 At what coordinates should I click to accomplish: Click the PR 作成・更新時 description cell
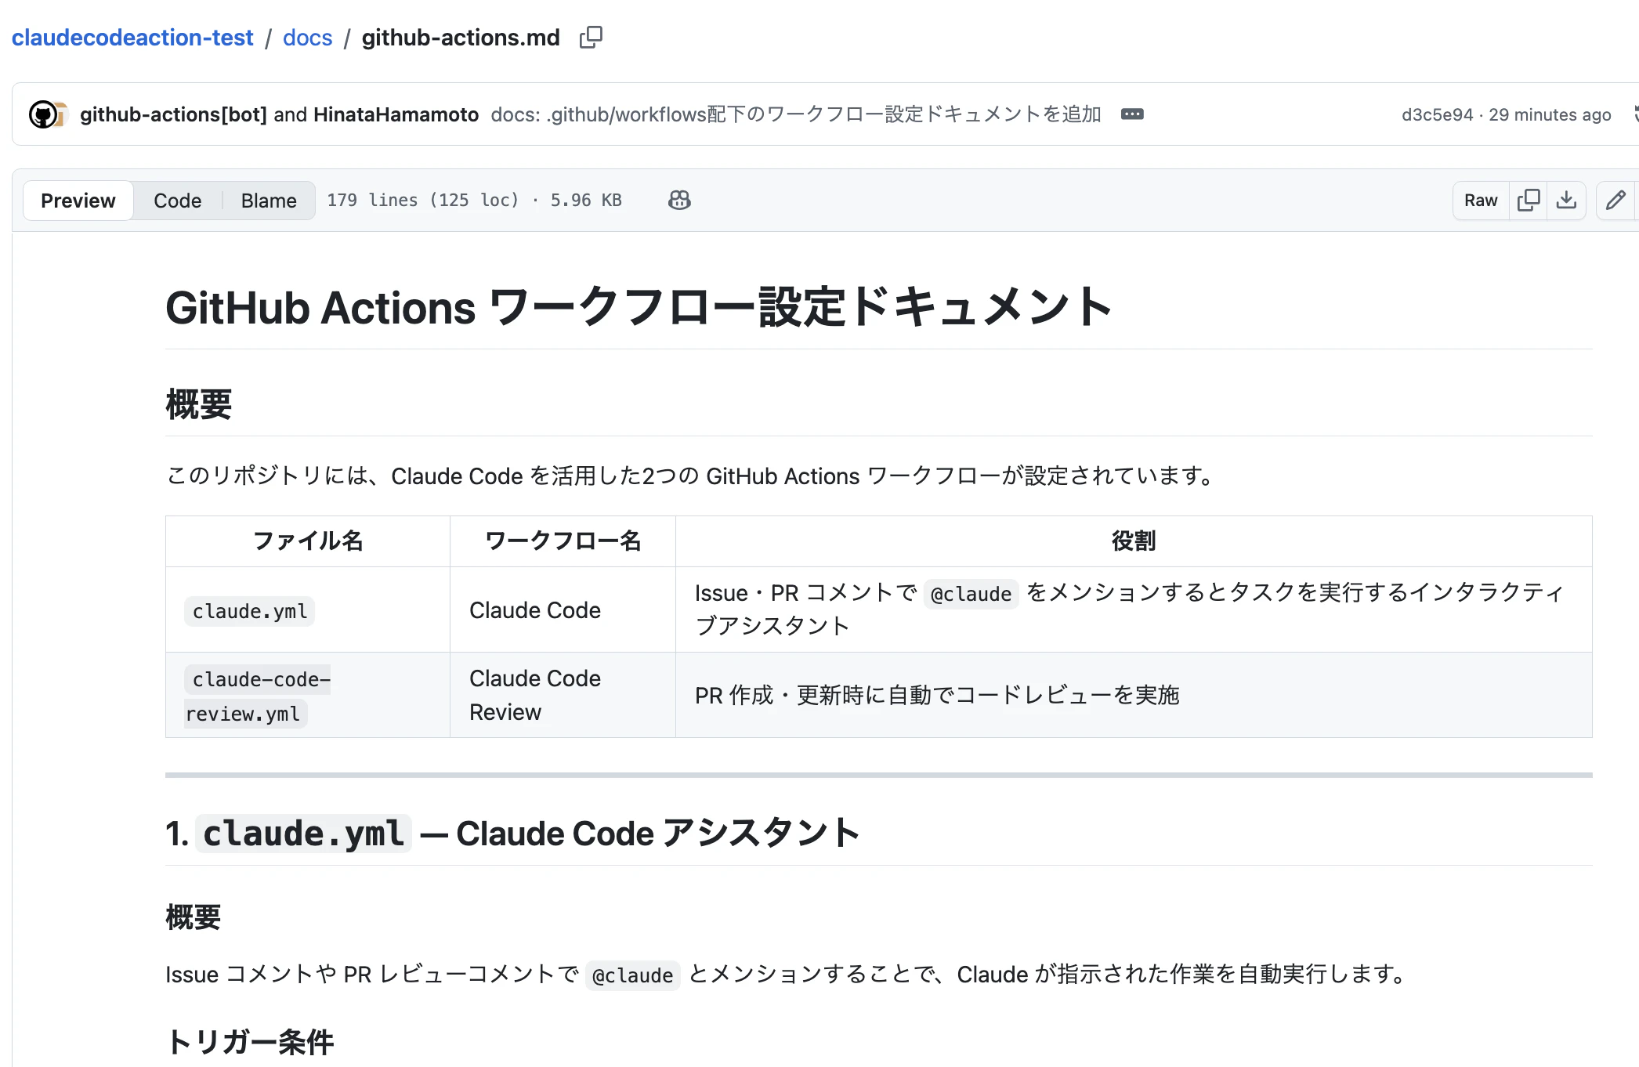click(1134, 695)
